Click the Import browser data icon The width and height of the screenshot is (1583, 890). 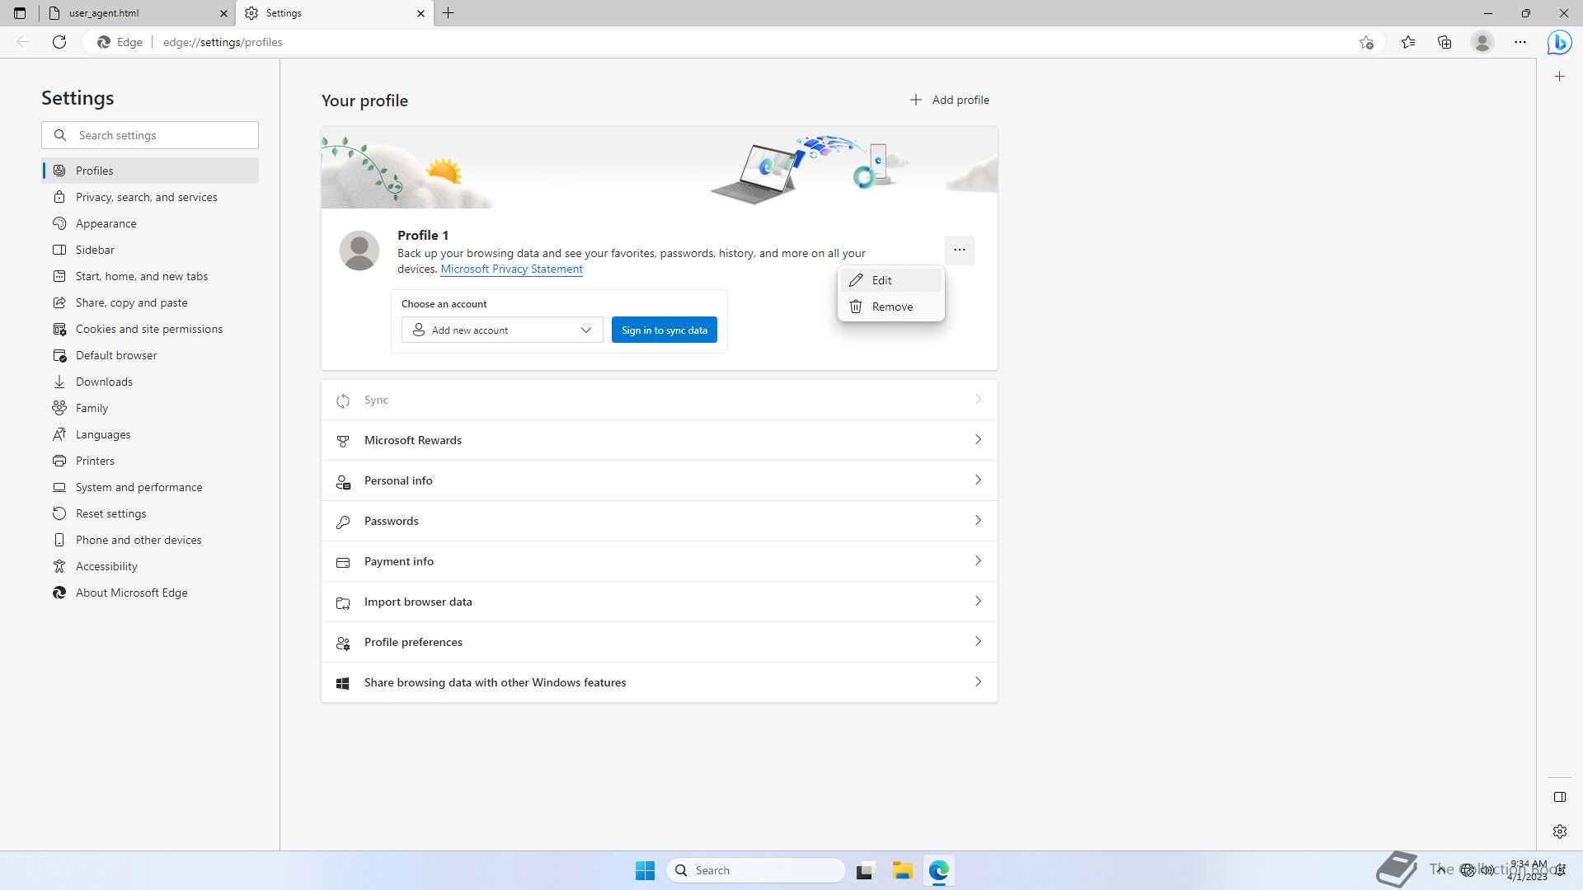(x=343, y=602)
